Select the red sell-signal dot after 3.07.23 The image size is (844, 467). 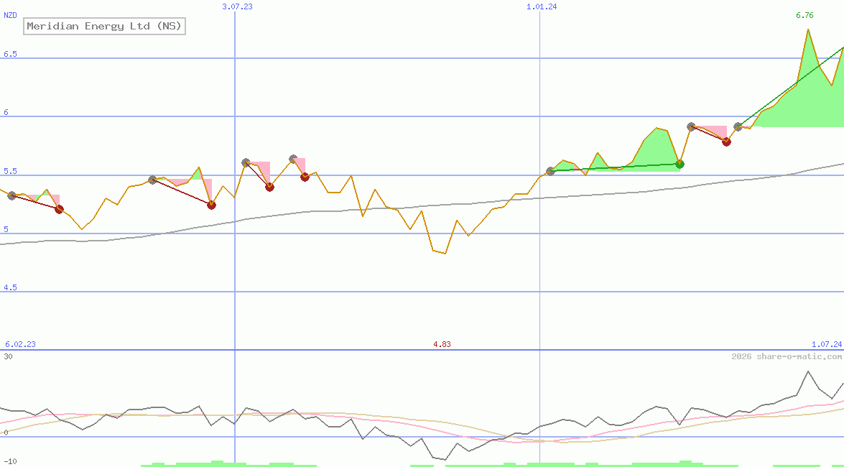(269, 187)
